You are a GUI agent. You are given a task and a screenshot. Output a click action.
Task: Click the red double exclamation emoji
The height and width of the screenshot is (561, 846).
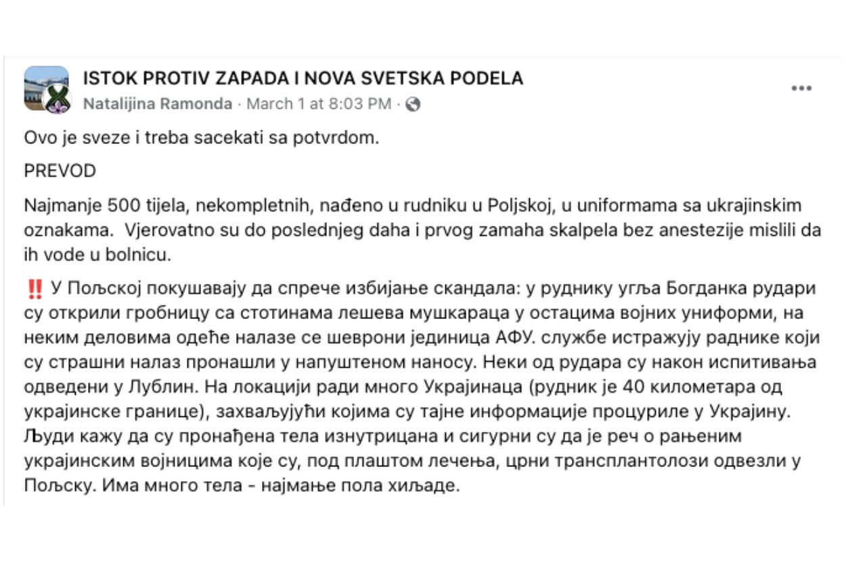[33, 289]
